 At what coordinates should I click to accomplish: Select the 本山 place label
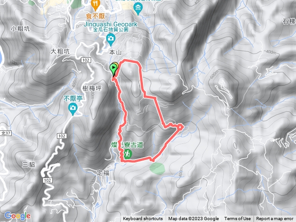[x=115, y=52]
